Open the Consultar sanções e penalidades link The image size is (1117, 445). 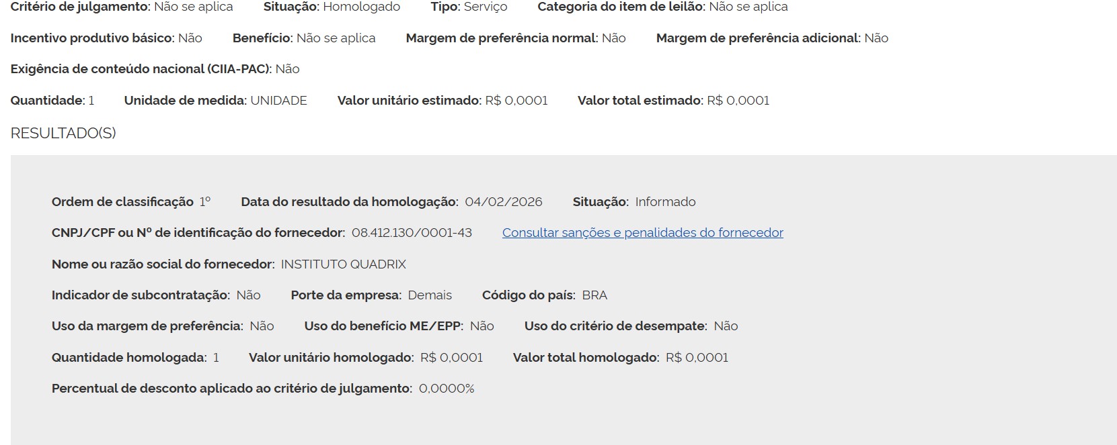pos(642,233)
